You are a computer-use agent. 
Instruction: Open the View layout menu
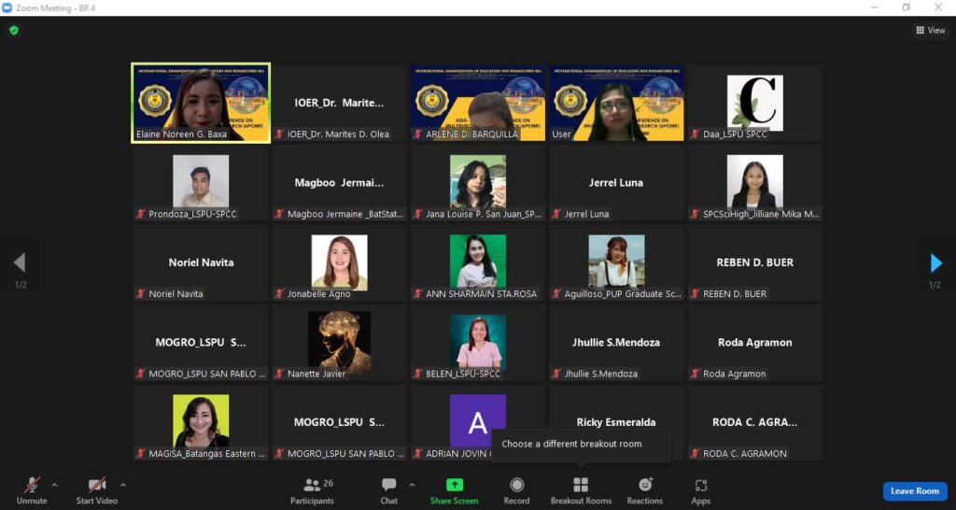[x=931, y=30]
